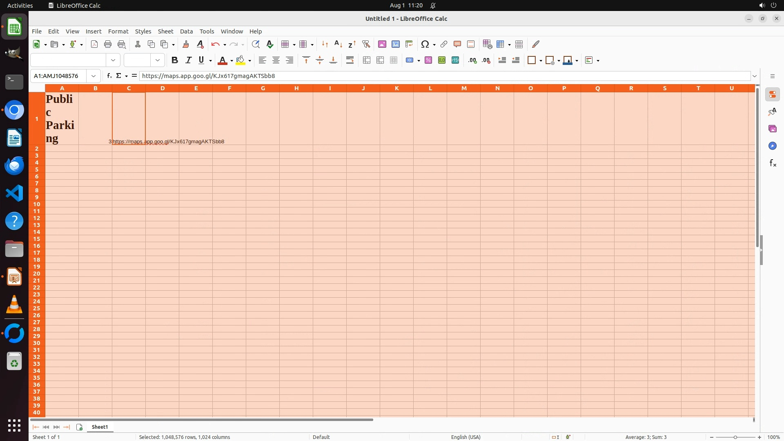
Task: Click the Merge and Center Cells icon
Action: pos(366,60)
